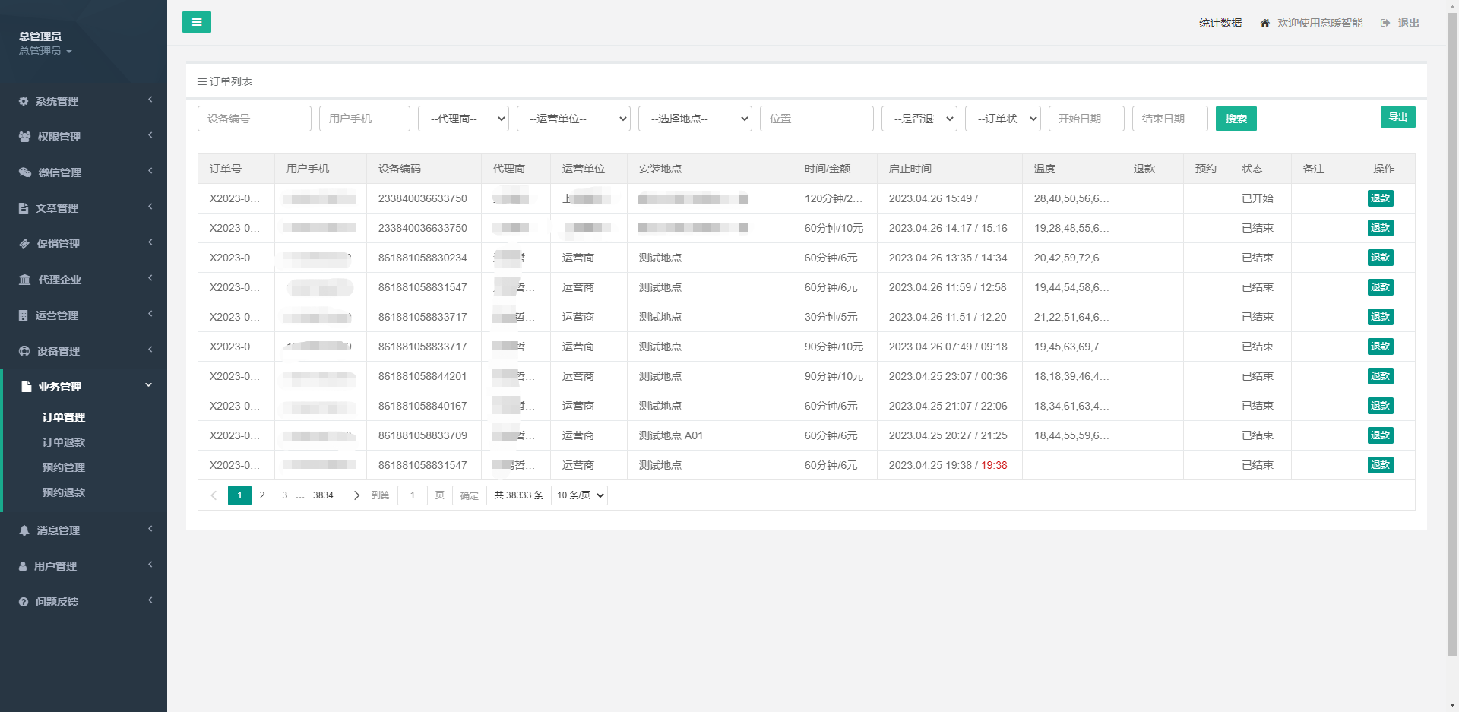This screenshot has height=712, width=1459.
Task: Open the 代理商 filter dropdown
Action: 463,119
